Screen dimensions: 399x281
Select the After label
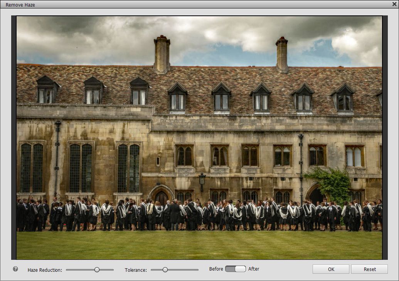pyautogui.click(x=254, y=269)
